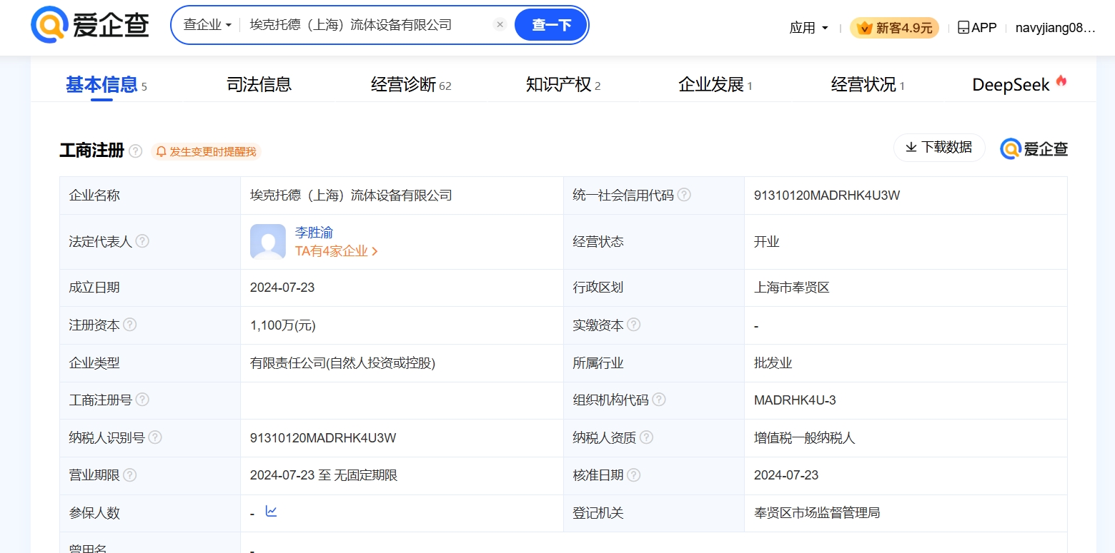
Task: Click the 开业 business status value
Action: pyautogui.click(x=766, y=242)
